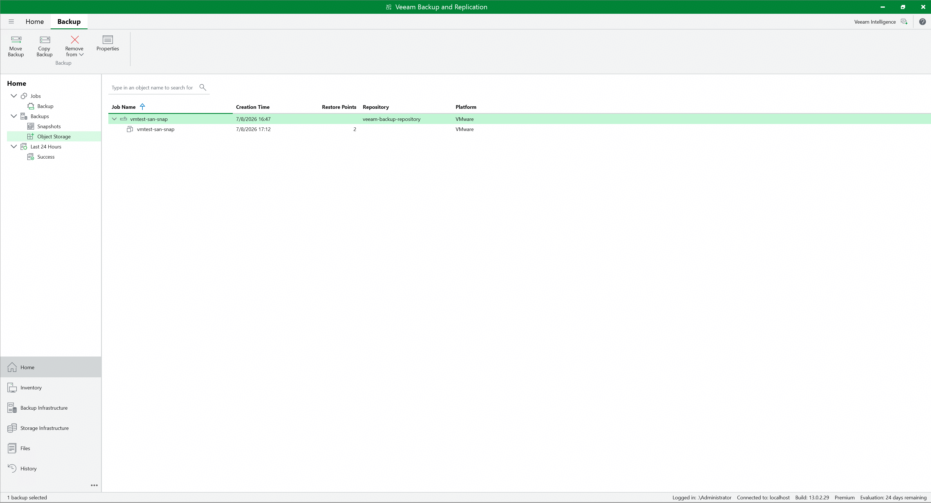Click the Inventory view icon
The width and height of the screenshot is (931, 503).
12,387
